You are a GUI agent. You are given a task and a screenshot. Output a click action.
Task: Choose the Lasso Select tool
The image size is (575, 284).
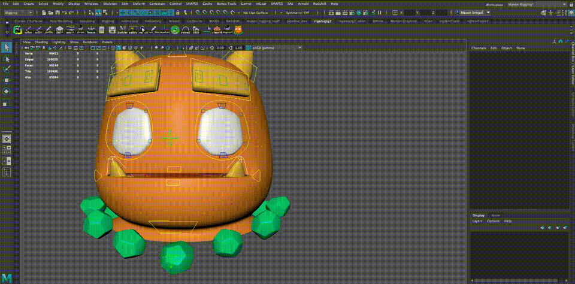tap(7, 59)
